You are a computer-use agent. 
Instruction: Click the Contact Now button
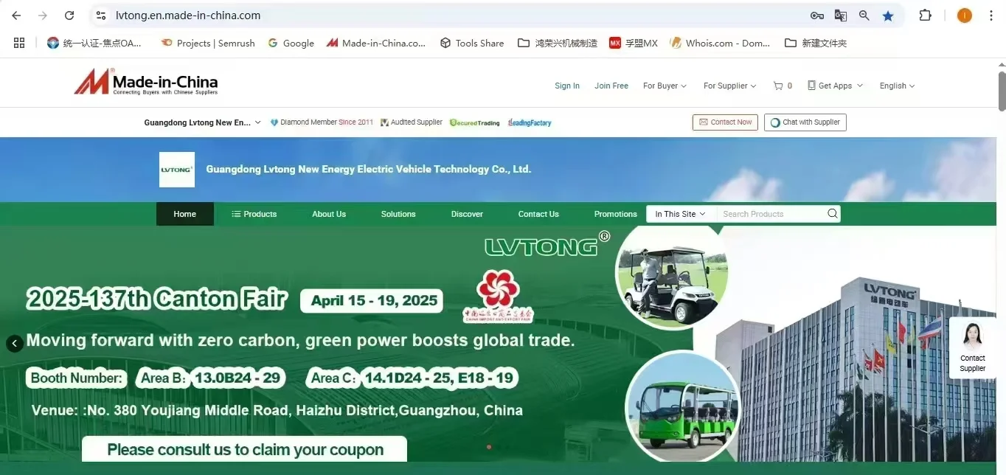point(725,122)
